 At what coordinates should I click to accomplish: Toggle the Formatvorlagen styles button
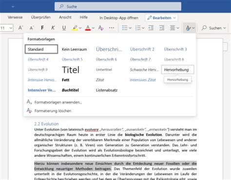[190, 28]
